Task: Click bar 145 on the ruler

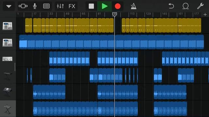Action: (165, 14)
